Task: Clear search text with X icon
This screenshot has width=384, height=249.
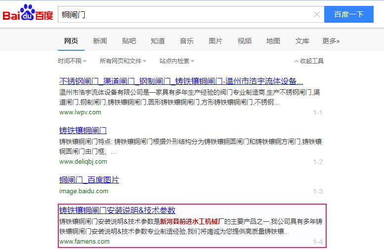Action: [317, 15]
